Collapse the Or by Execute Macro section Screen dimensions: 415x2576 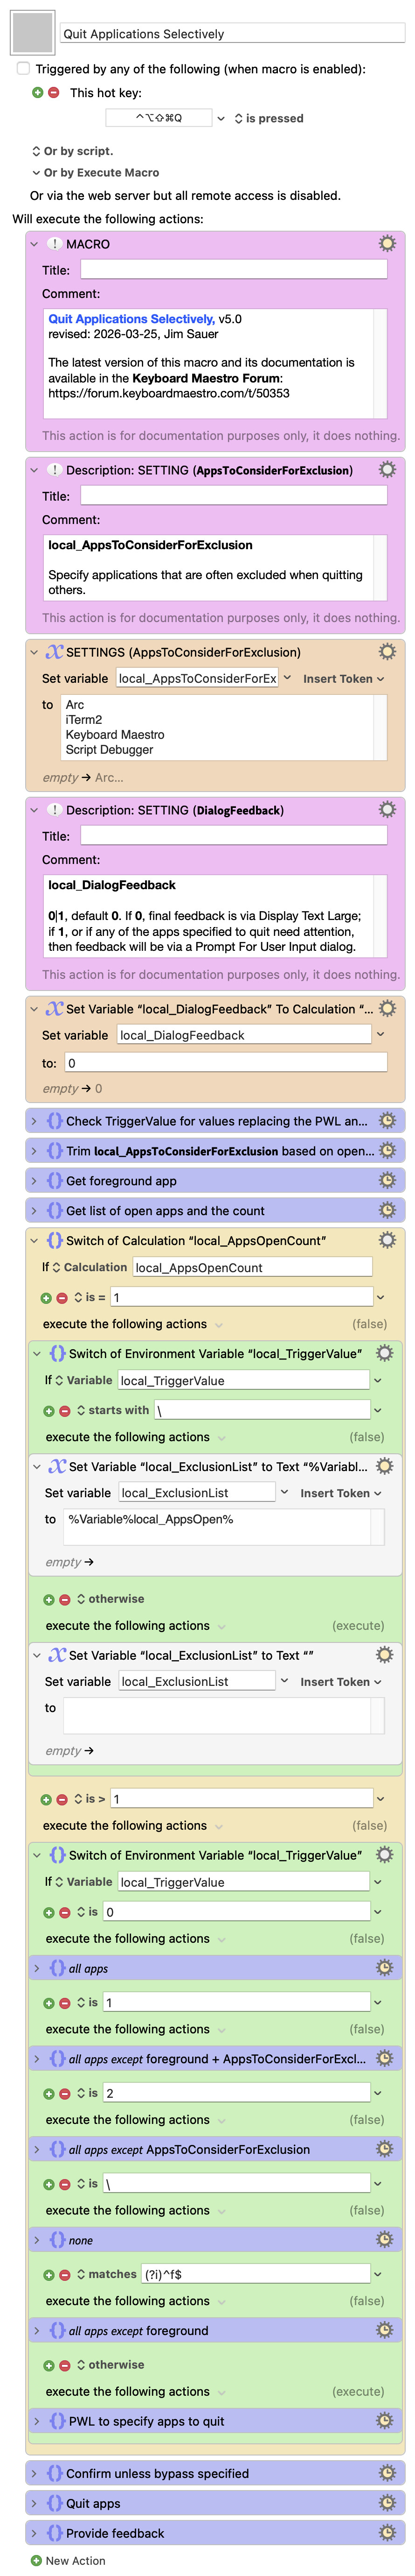36,173
